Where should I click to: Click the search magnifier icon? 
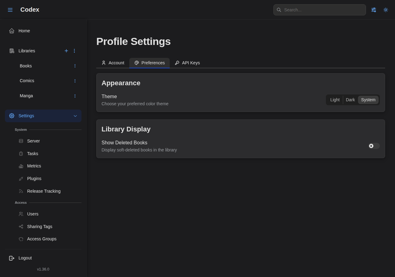[x=279, y=10]
